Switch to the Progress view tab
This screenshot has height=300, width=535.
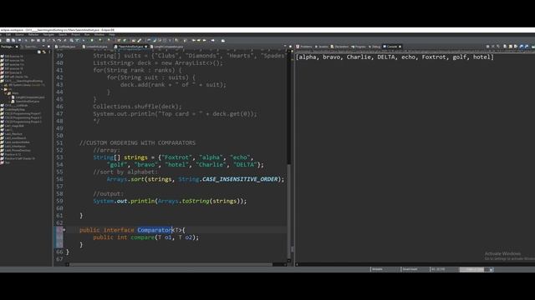[x=359, y=47]
